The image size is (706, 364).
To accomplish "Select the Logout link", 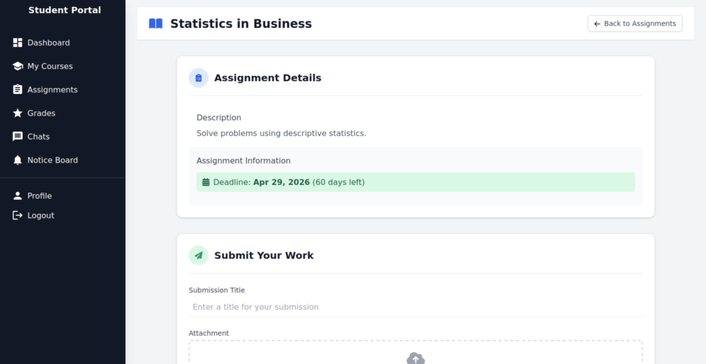I will 41,215.
